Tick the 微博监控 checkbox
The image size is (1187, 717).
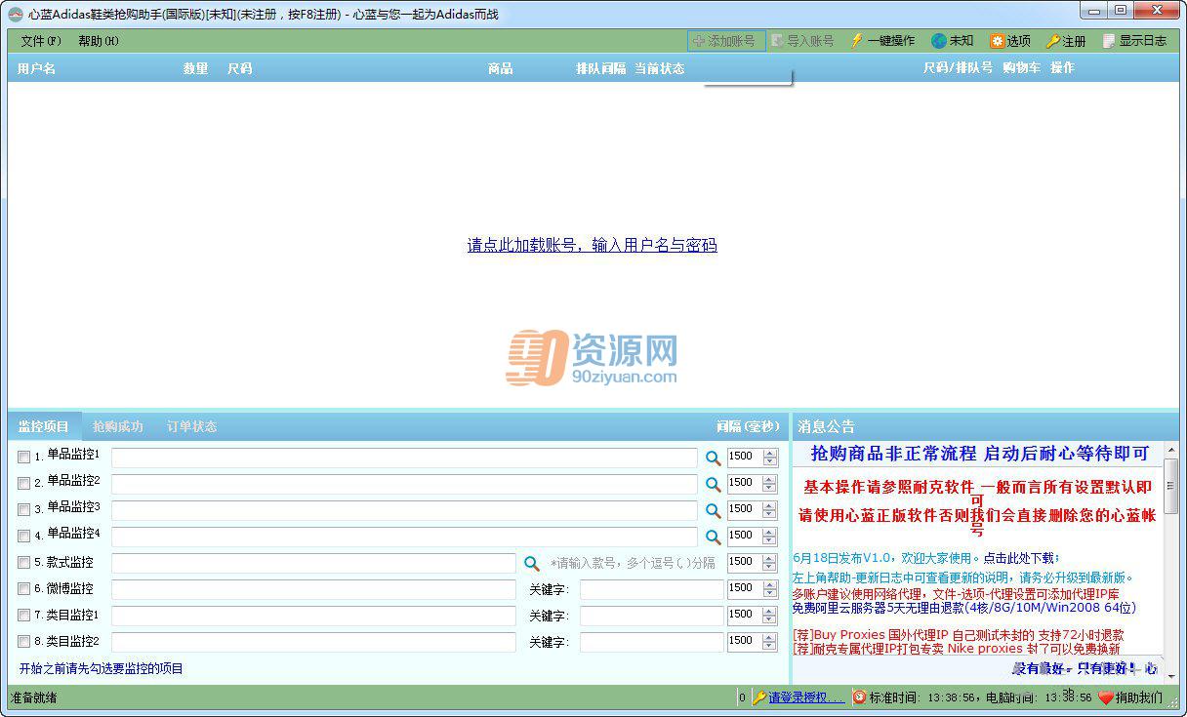[x=23, y=588]
